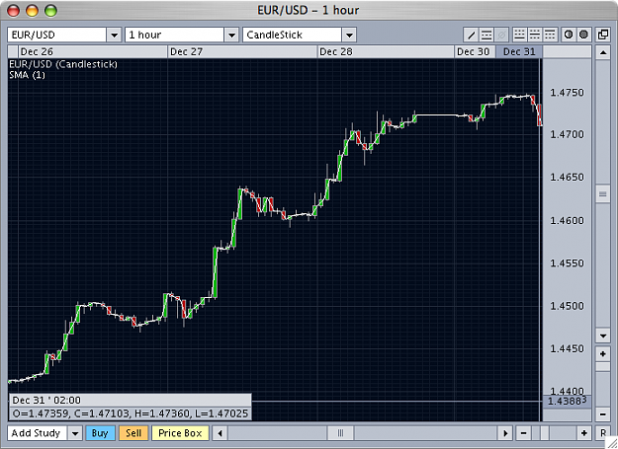Click the 1.4550 price axis label
The image size is (618, 449).
click(x=567, y=263)
